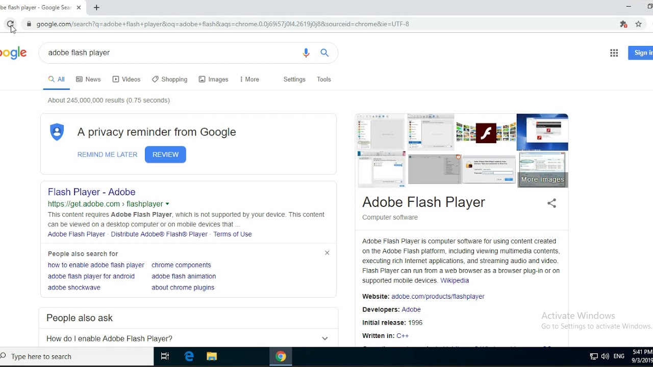653x367 pixels.
Task: Click the search box containing adobe flash player
Action: pyautogui.click(x=153, y=53)
